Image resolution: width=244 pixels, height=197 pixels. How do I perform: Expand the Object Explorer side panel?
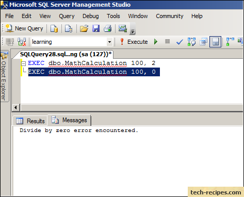(x=4, y=76)
